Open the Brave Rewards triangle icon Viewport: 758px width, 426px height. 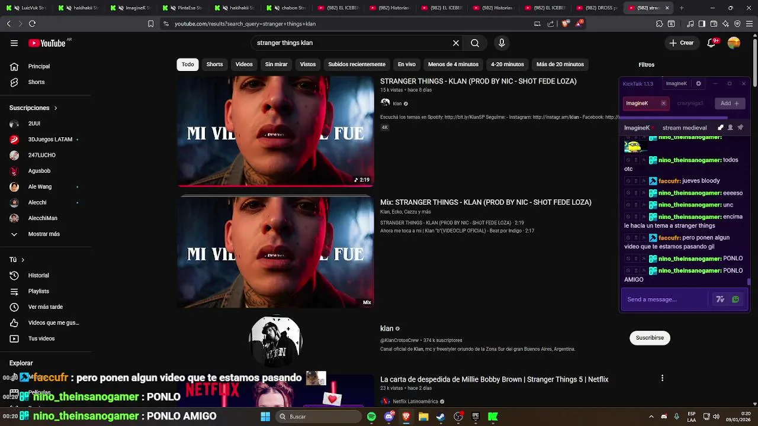pyautogui.click(x=579, y=24)
